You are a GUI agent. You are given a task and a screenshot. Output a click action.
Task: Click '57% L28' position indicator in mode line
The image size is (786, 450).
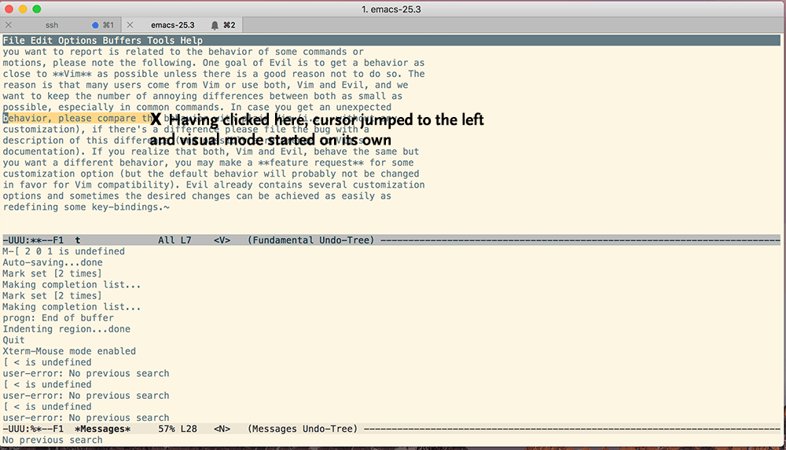click(x=178, y=429)
